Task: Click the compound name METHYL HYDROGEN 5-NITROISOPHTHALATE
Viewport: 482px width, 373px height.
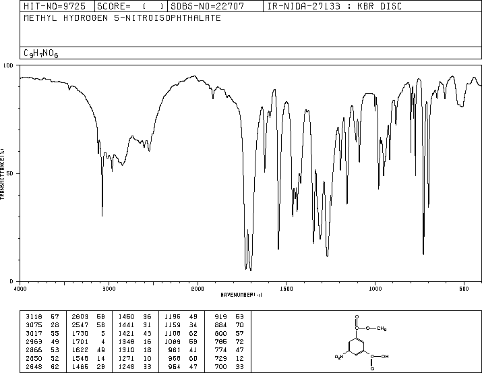Action: [x=122, y=18]
